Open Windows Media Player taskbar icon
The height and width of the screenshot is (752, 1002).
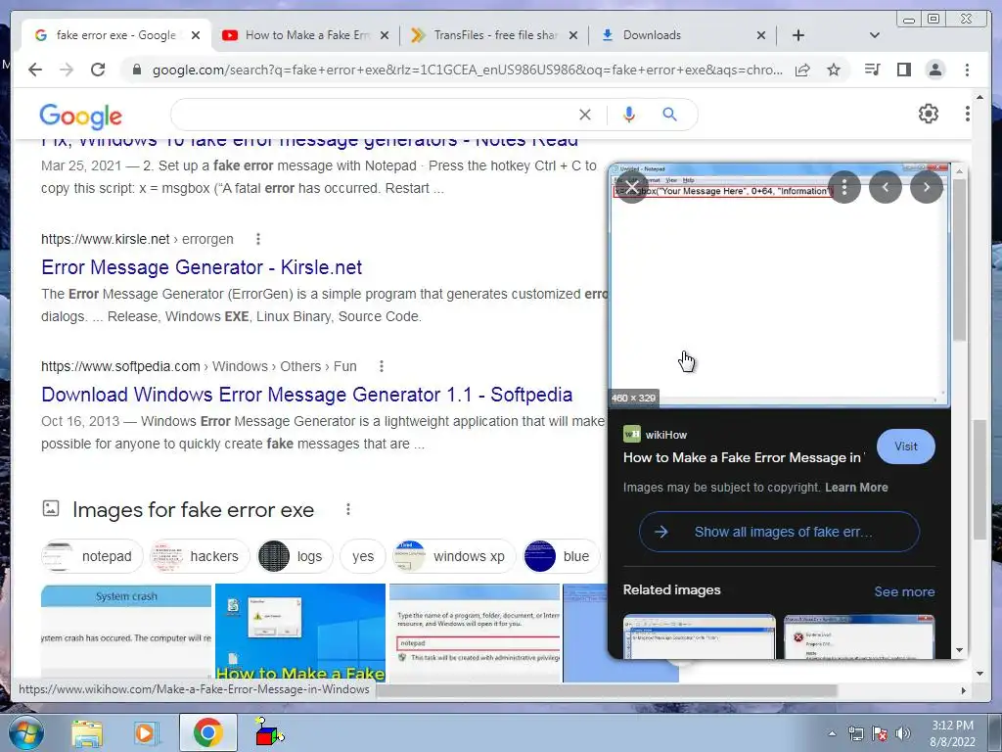point(147,732)
